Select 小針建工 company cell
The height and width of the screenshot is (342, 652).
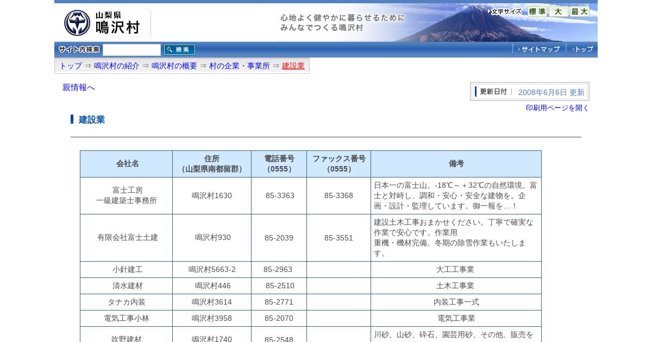(x=127, y=270)
